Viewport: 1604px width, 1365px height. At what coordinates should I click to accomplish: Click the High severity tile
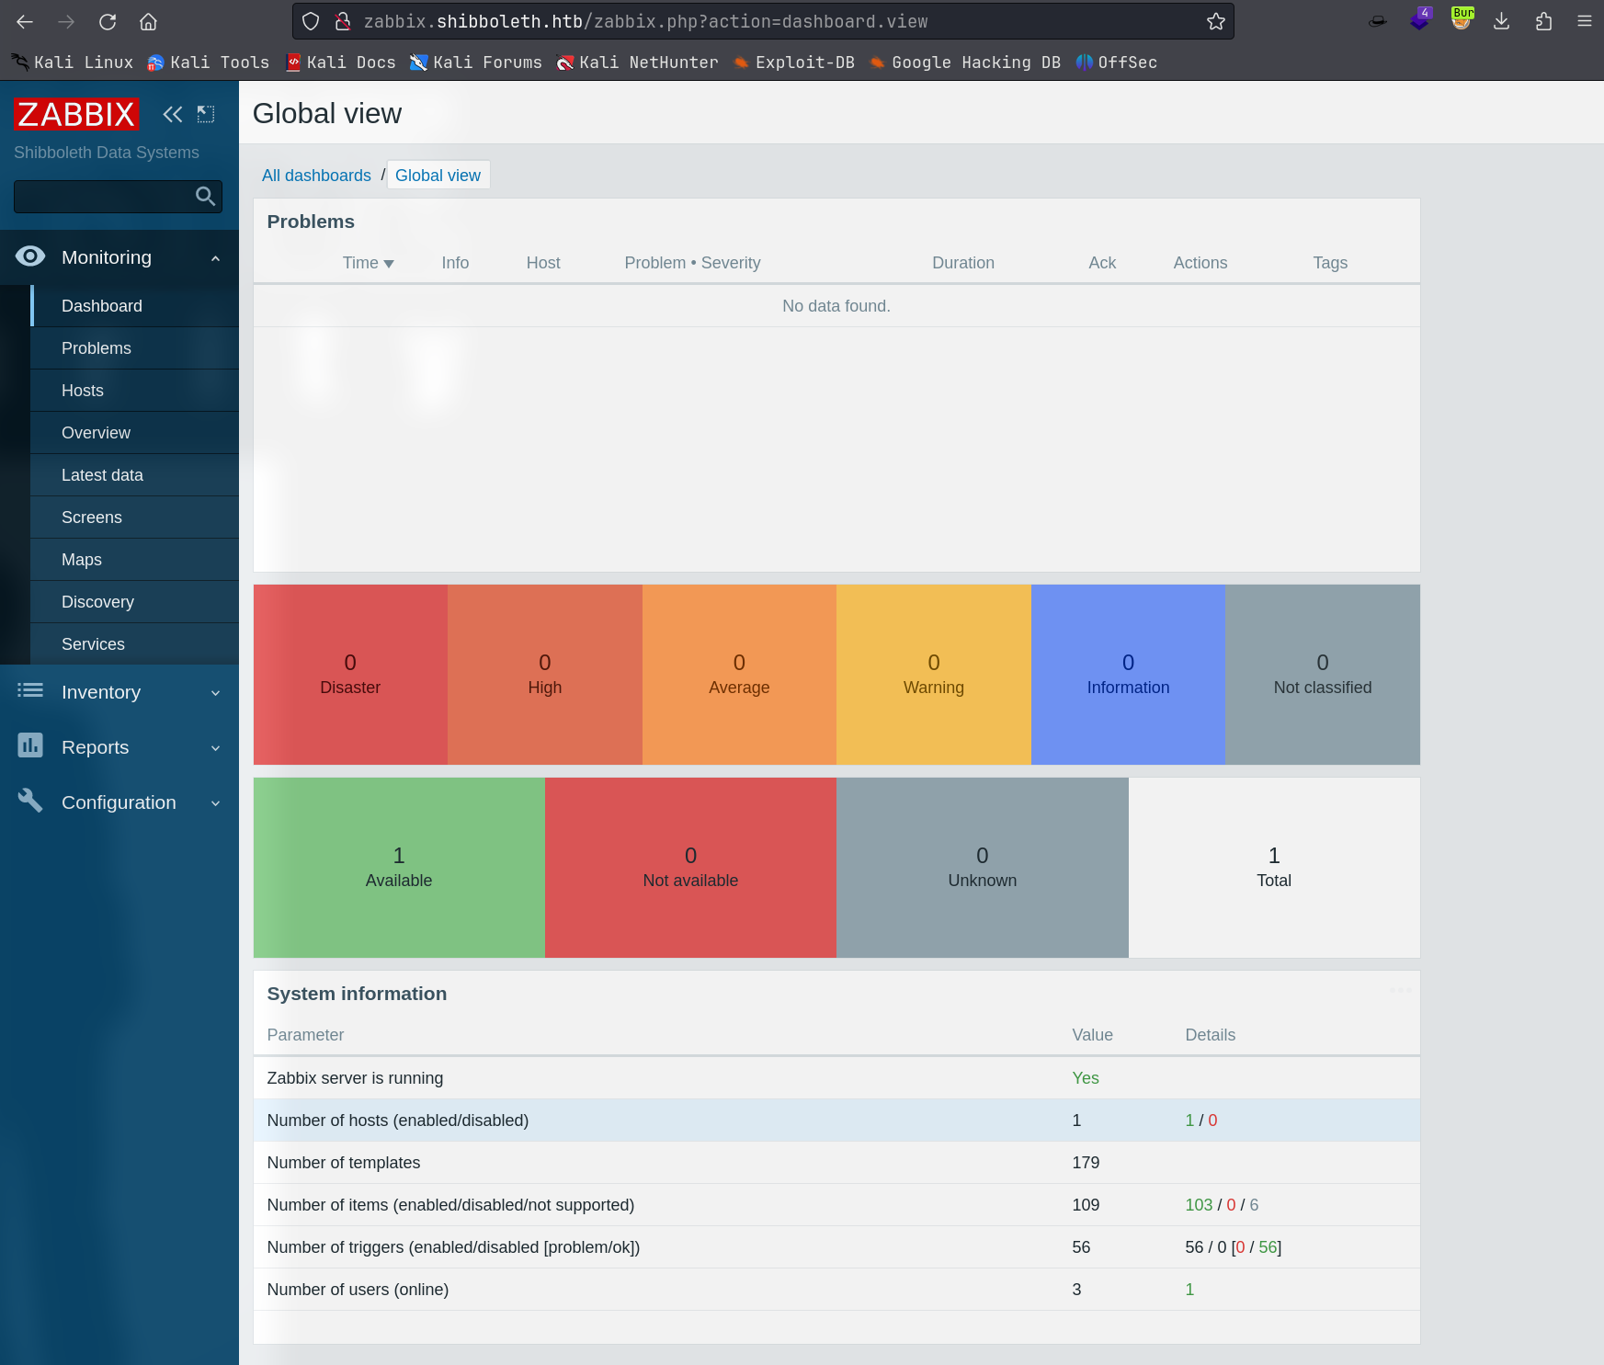[545, 675]
